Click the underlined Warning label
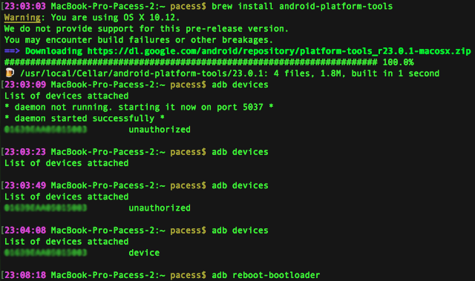Image resolution: width=475 pixels, height=281 pixels. pyautogui.click(x=22, y=18)
